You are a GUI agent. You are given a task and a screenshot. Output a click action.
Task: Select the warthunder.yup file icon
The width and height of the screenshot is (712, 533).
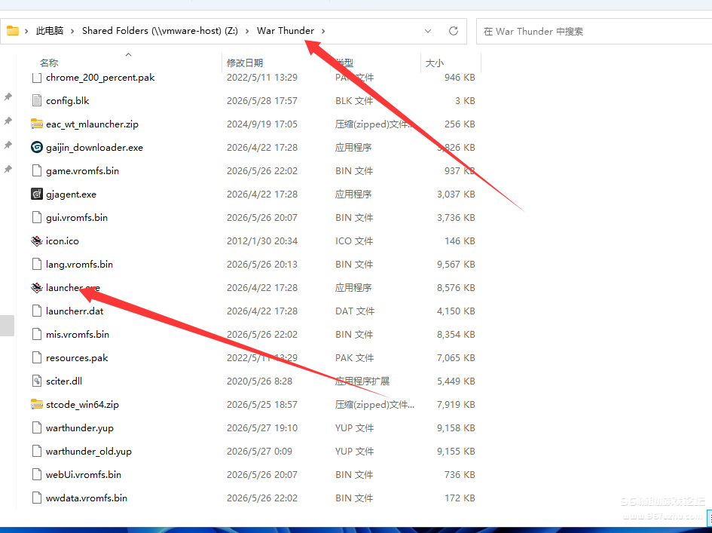(x=37, y=428)
